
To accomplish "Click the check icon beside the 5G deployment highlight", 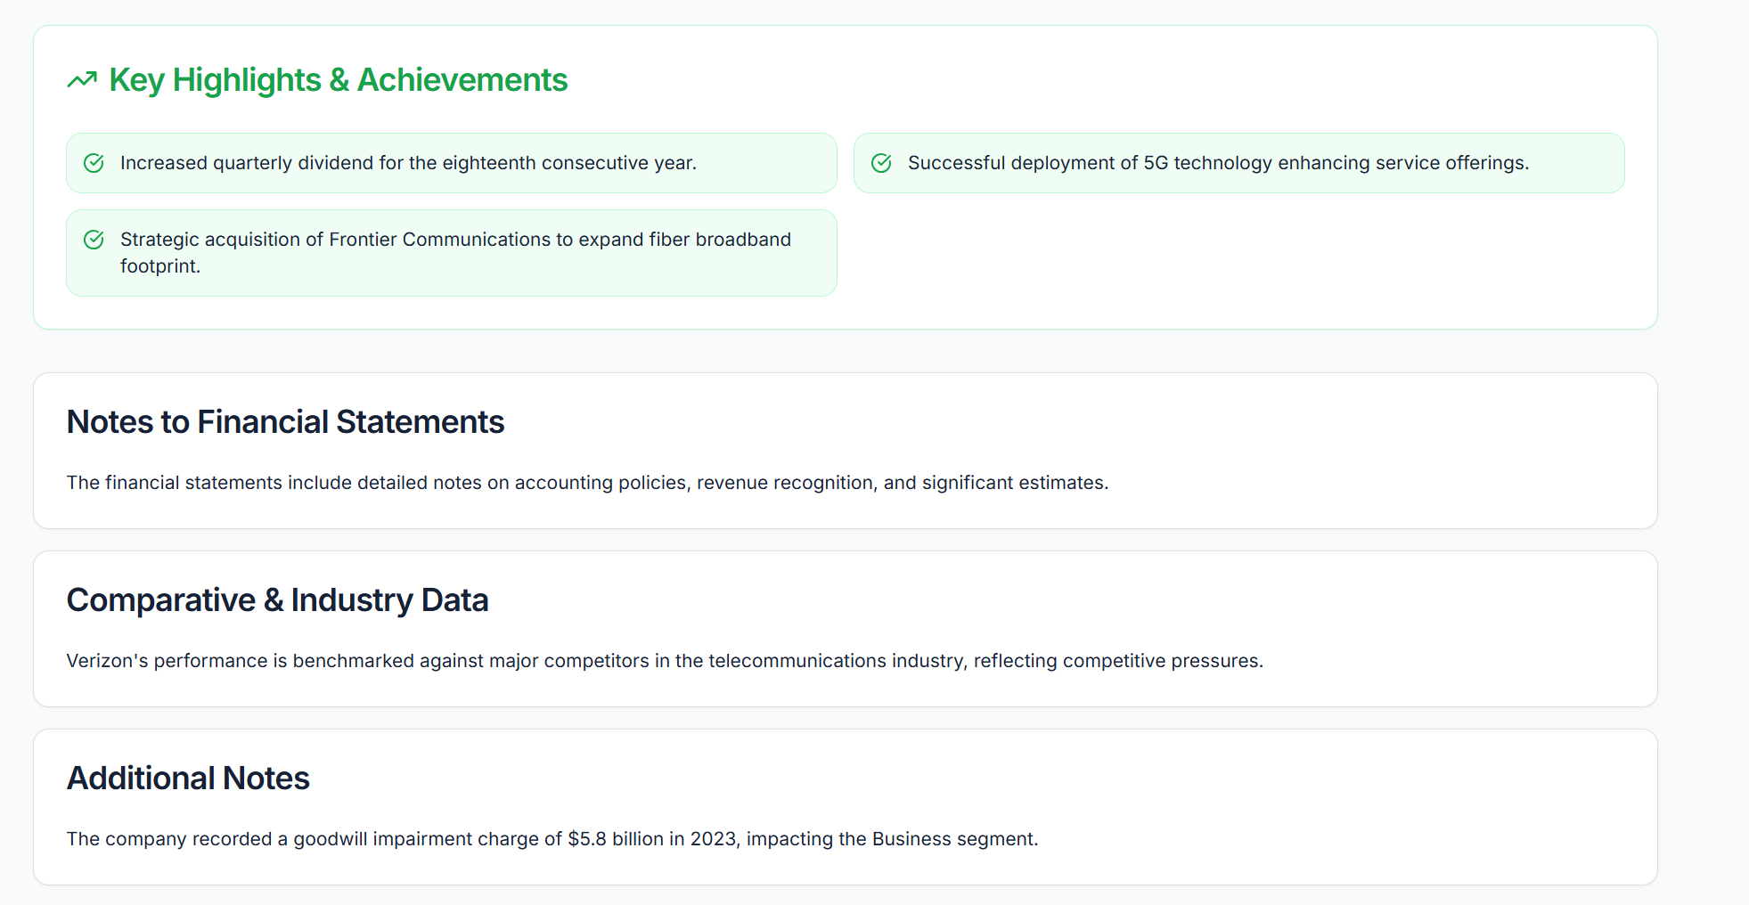I will [x=881, y=163].
